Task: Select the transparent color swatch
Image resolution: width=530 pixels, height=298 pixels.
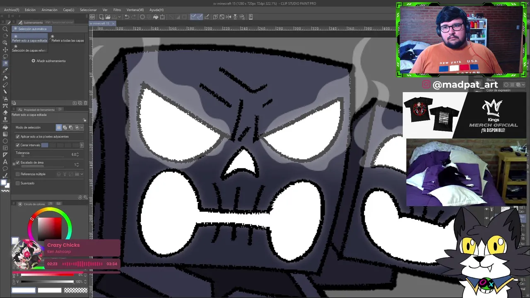Action: 75,290
